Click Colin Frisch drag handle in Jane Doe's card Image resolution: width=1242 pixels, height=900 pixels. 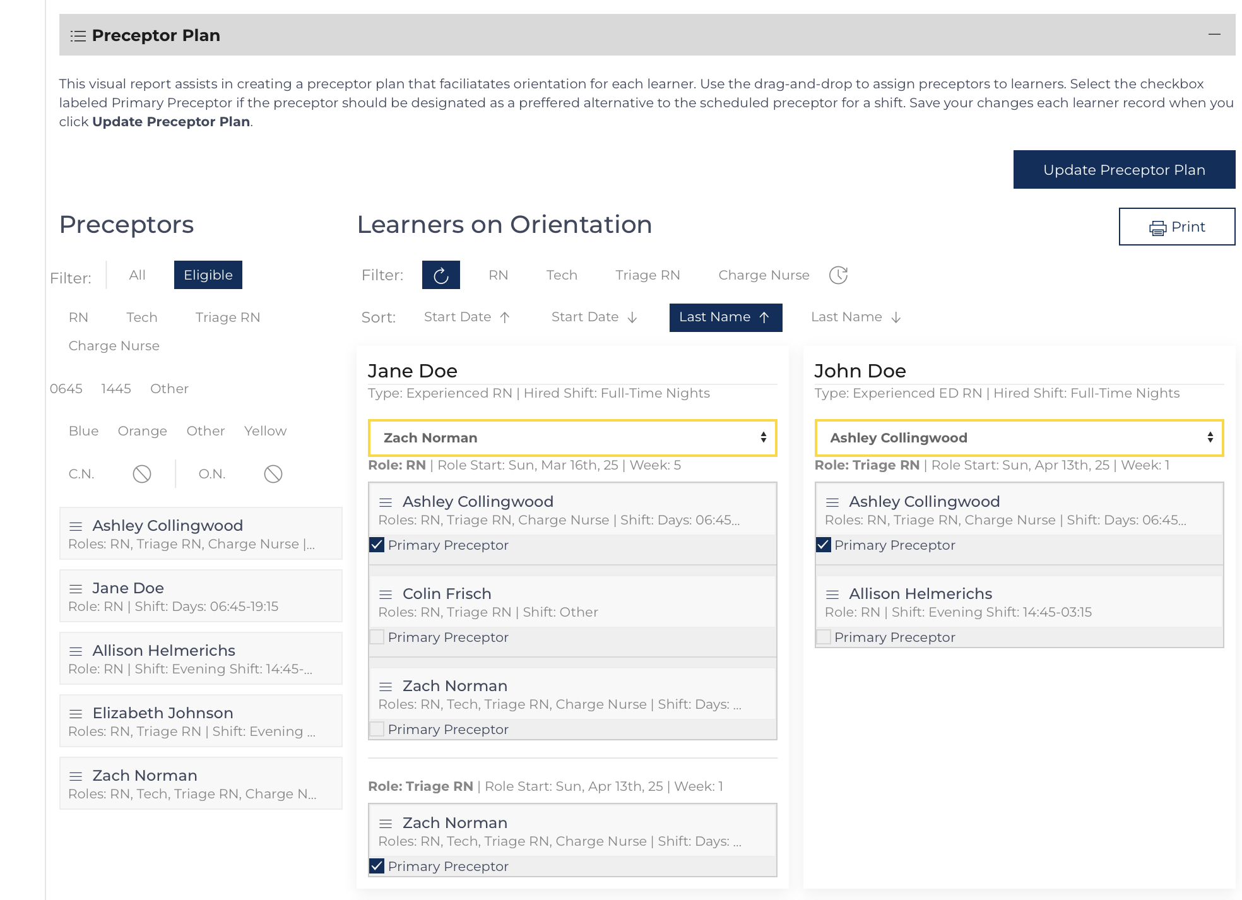click(x=386, y=595)
